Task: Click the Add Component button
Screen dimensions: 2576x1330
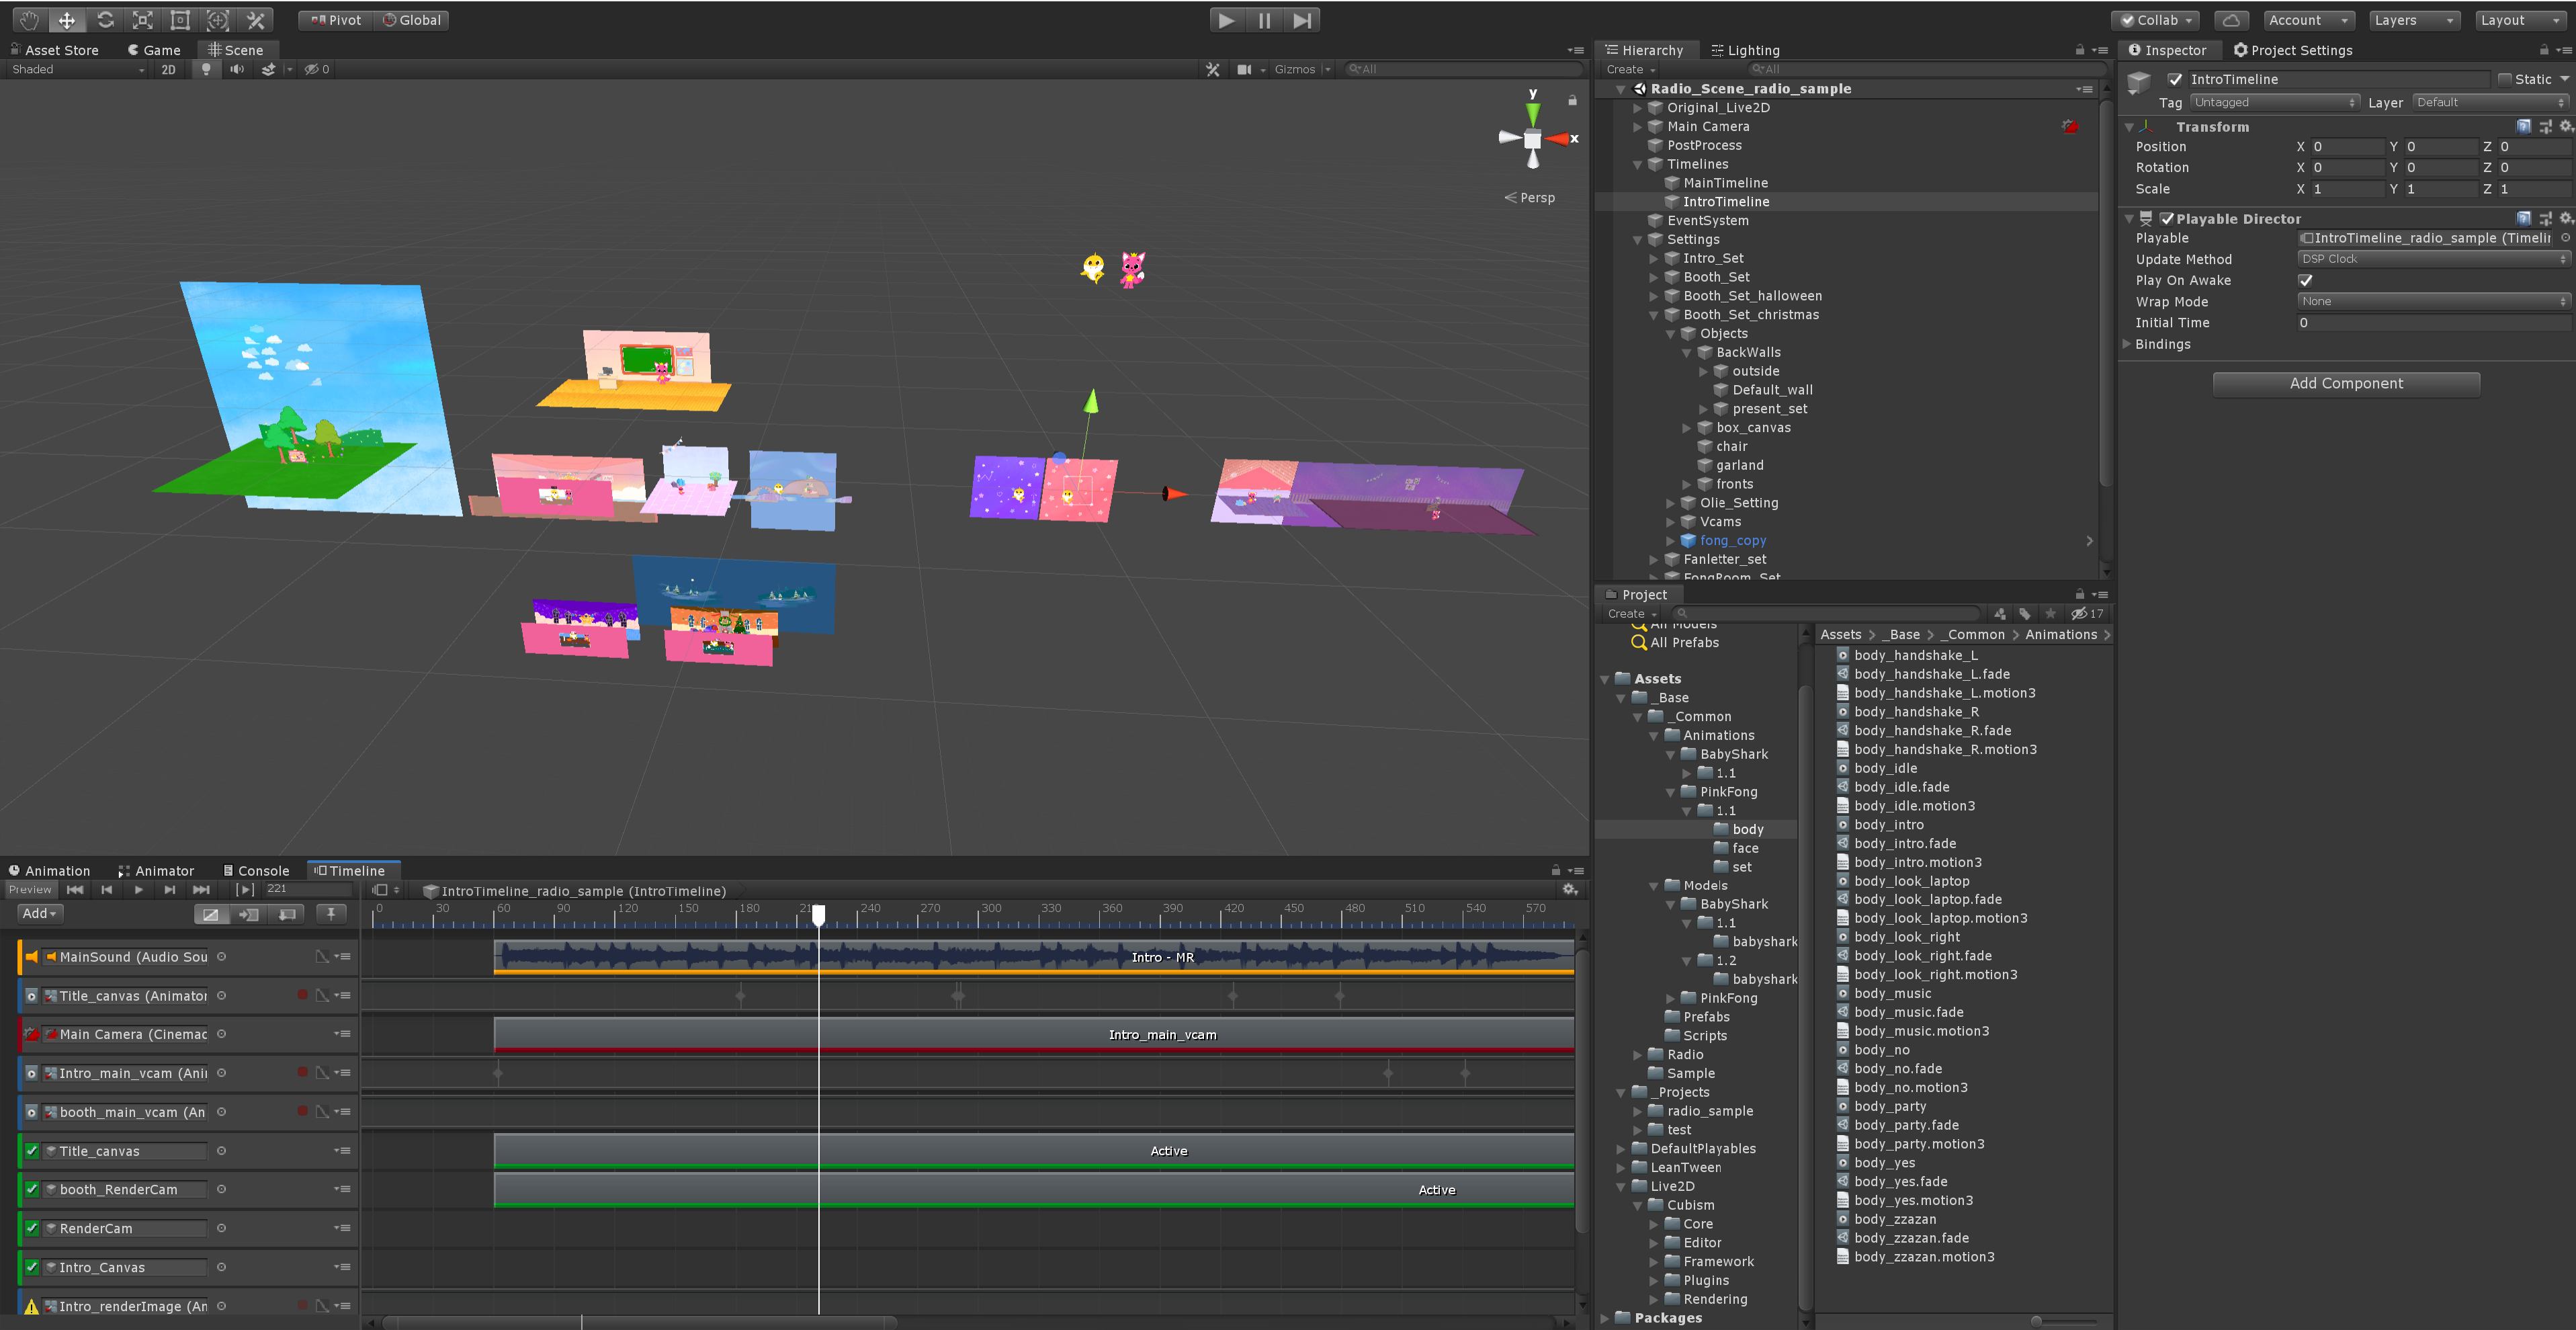Action: point(2346,384)
